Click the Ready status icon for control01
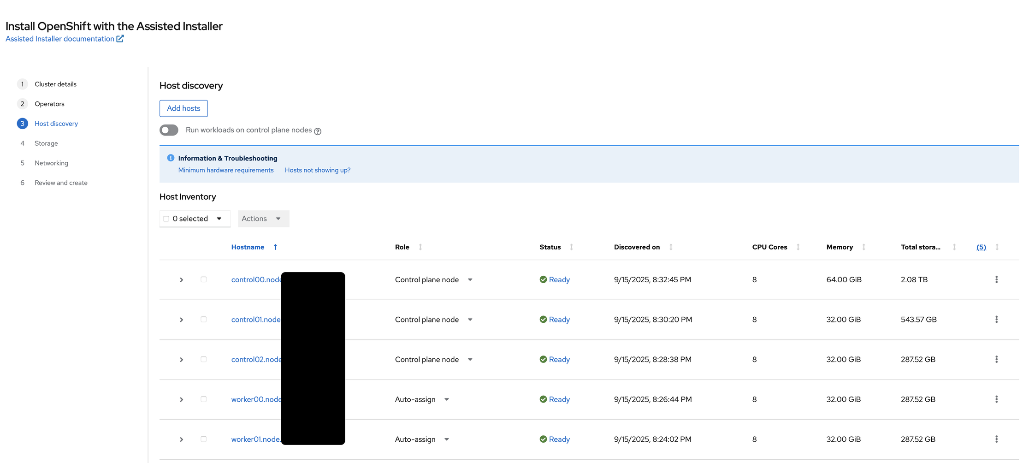The height and width of the screenshot is (463, 1029). click(x=543, y=320)
